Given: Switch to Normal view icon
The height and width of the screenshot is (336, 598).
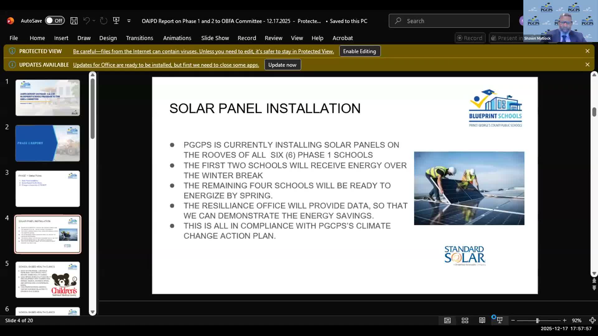Looking at the screenshot, I should 447,320.
